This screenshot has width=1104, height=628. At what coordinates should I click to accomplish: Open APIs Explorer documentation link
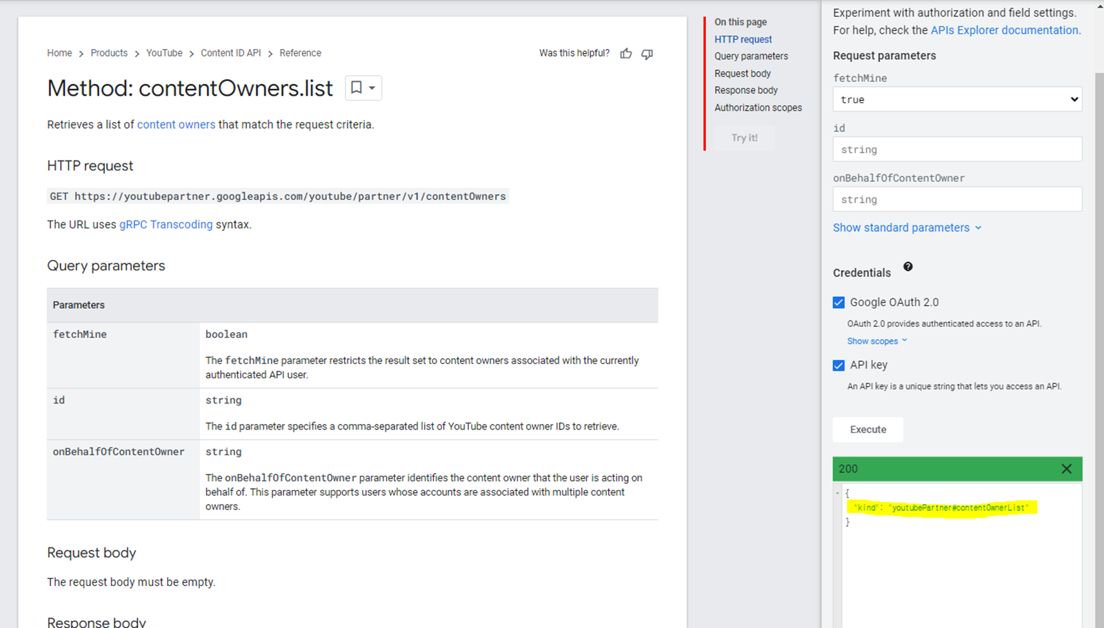(1004, 30)
